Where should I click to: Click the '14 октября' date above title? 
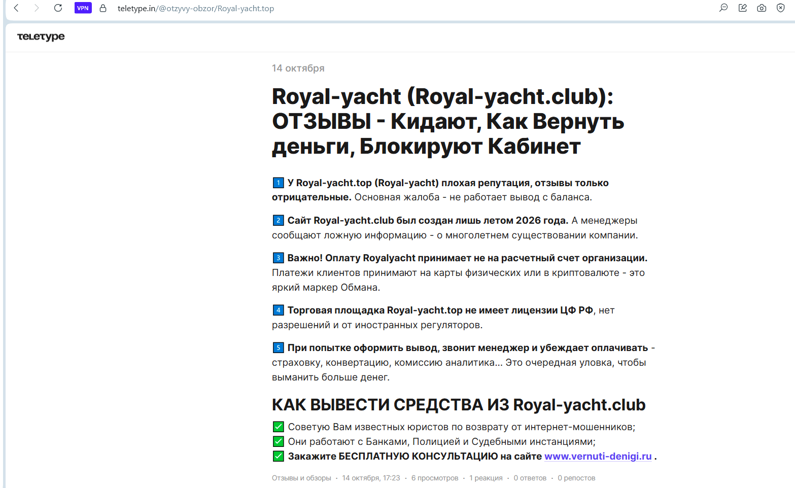point(298,68)
